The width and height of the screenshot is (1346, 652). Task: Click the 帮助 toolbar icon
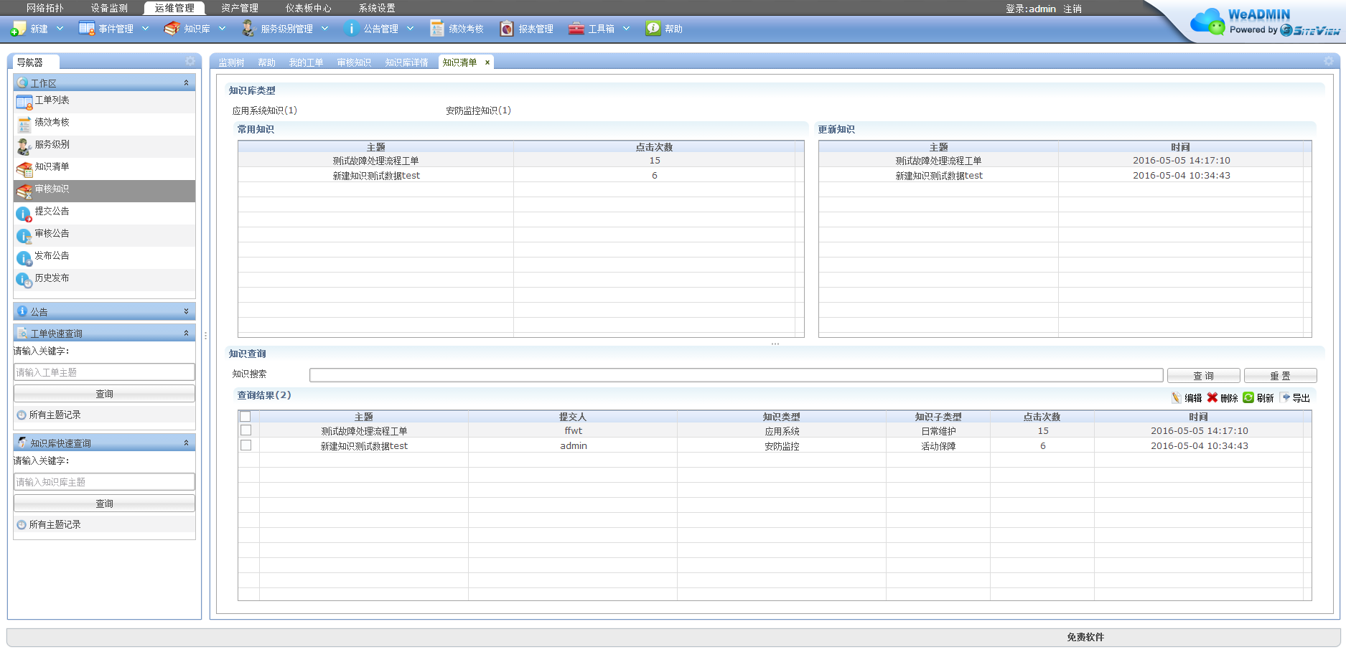tap(653, 29)
